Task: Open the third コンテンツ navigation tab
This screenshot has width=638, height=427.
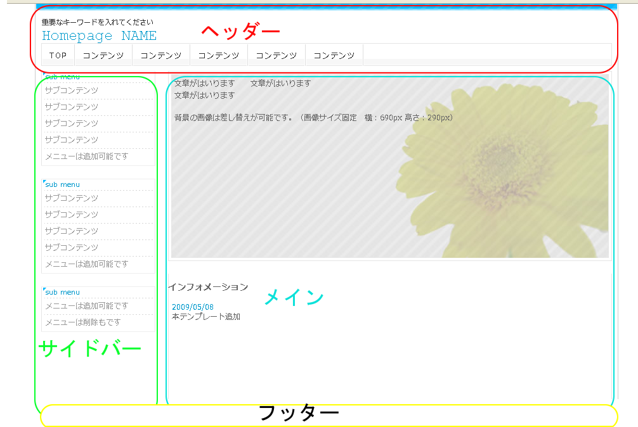Action: (x=218, y=55)
